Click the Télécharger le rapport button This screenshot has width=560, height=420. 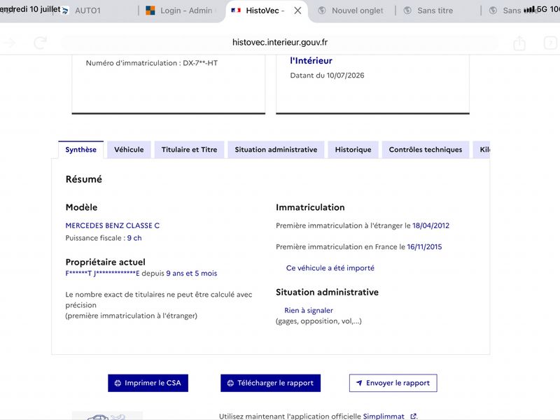pos(270,383)
